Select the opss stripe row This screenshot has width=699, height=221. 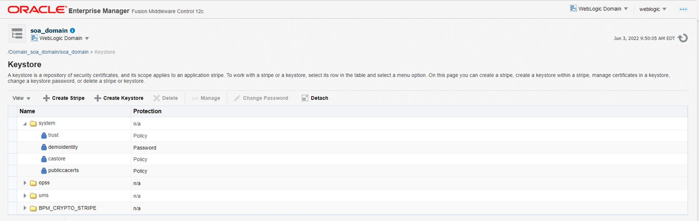(348, 183)
